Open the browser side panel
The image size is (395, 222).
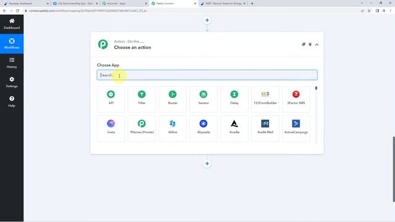pyautogui.click(x=377, y=11)
